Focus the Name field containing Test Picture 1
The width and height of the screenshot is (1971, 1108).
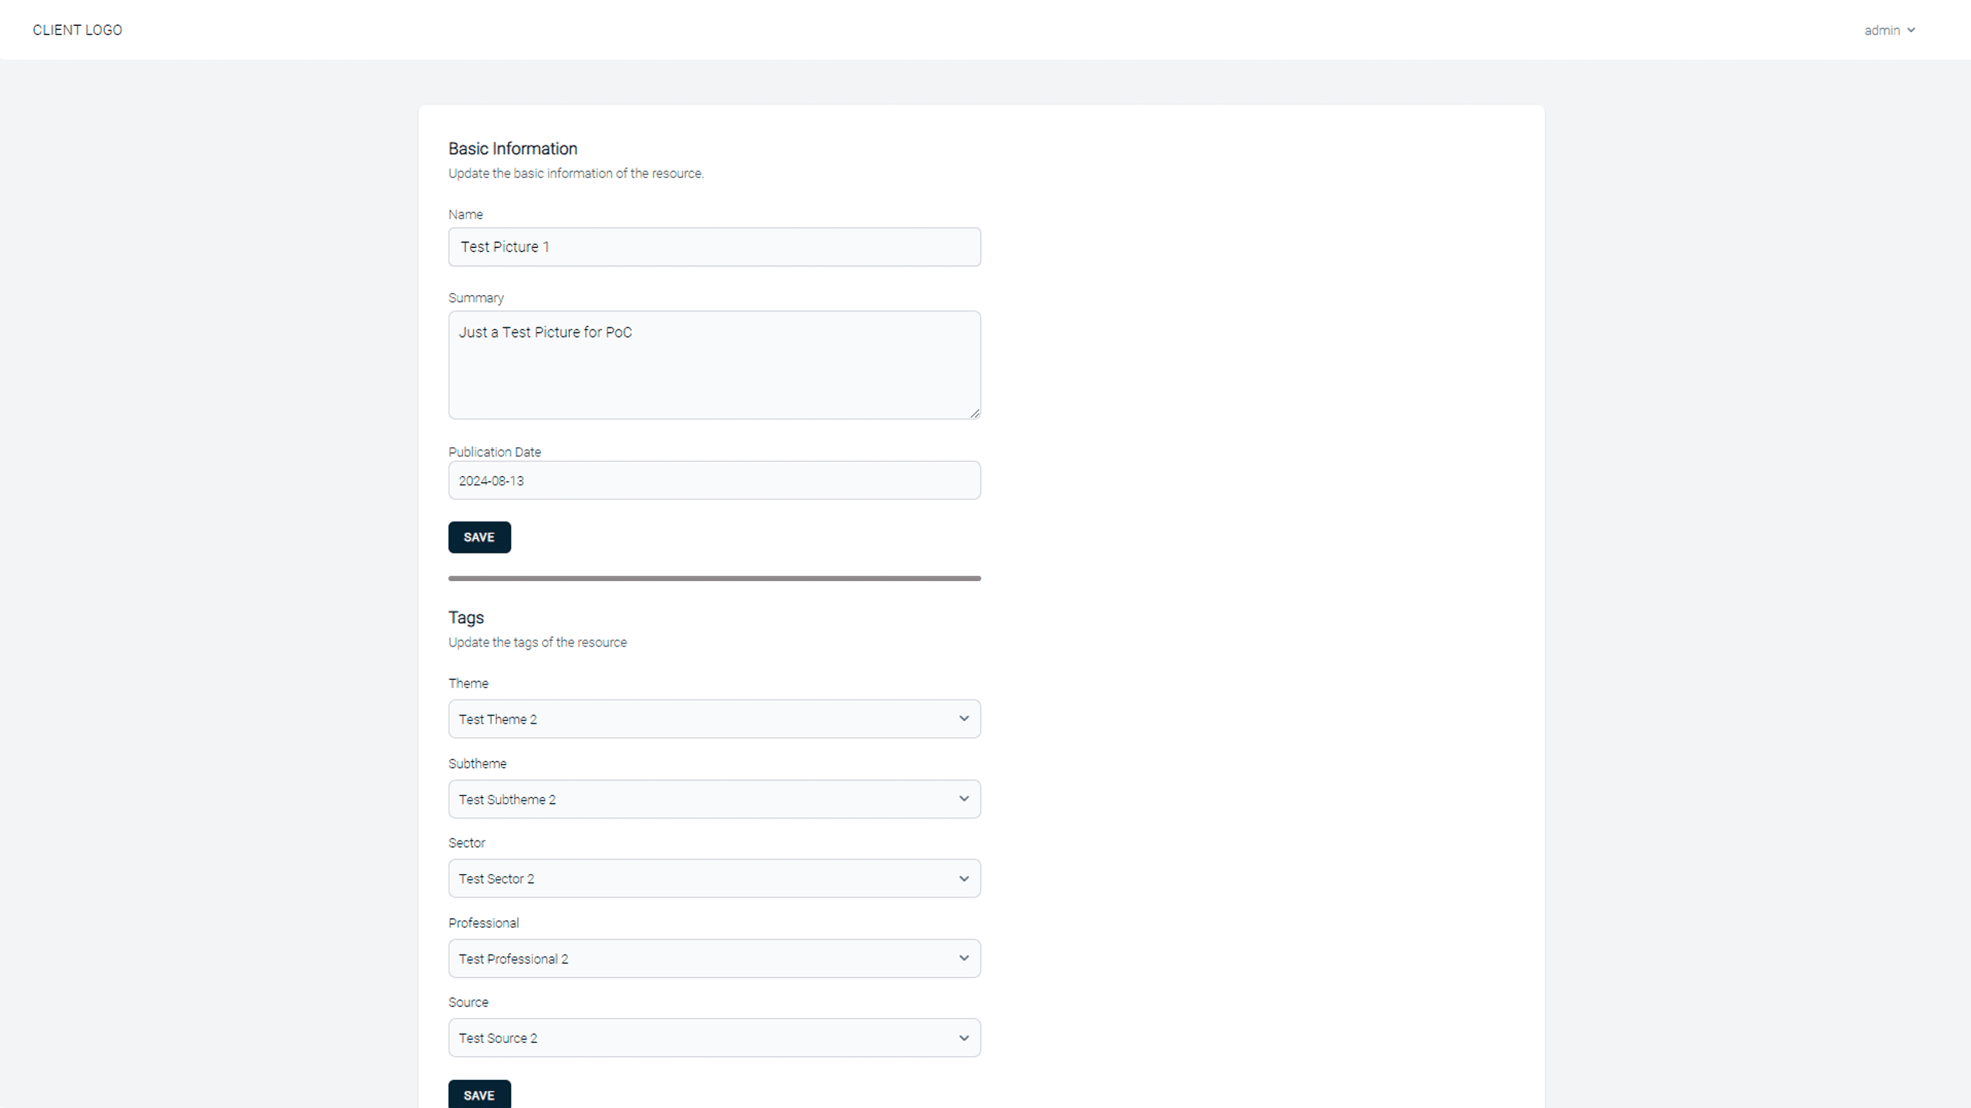click(714, 247)
